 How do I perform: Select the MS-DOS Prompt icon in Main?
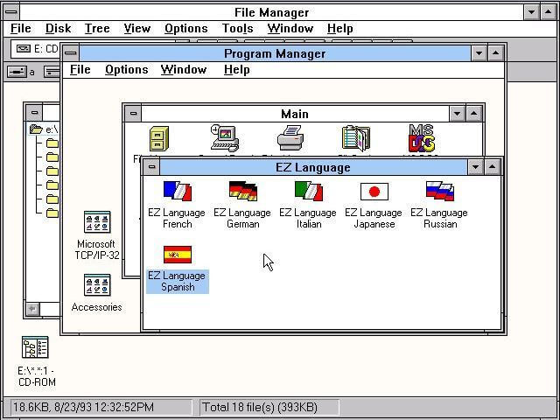click(422, 138)
